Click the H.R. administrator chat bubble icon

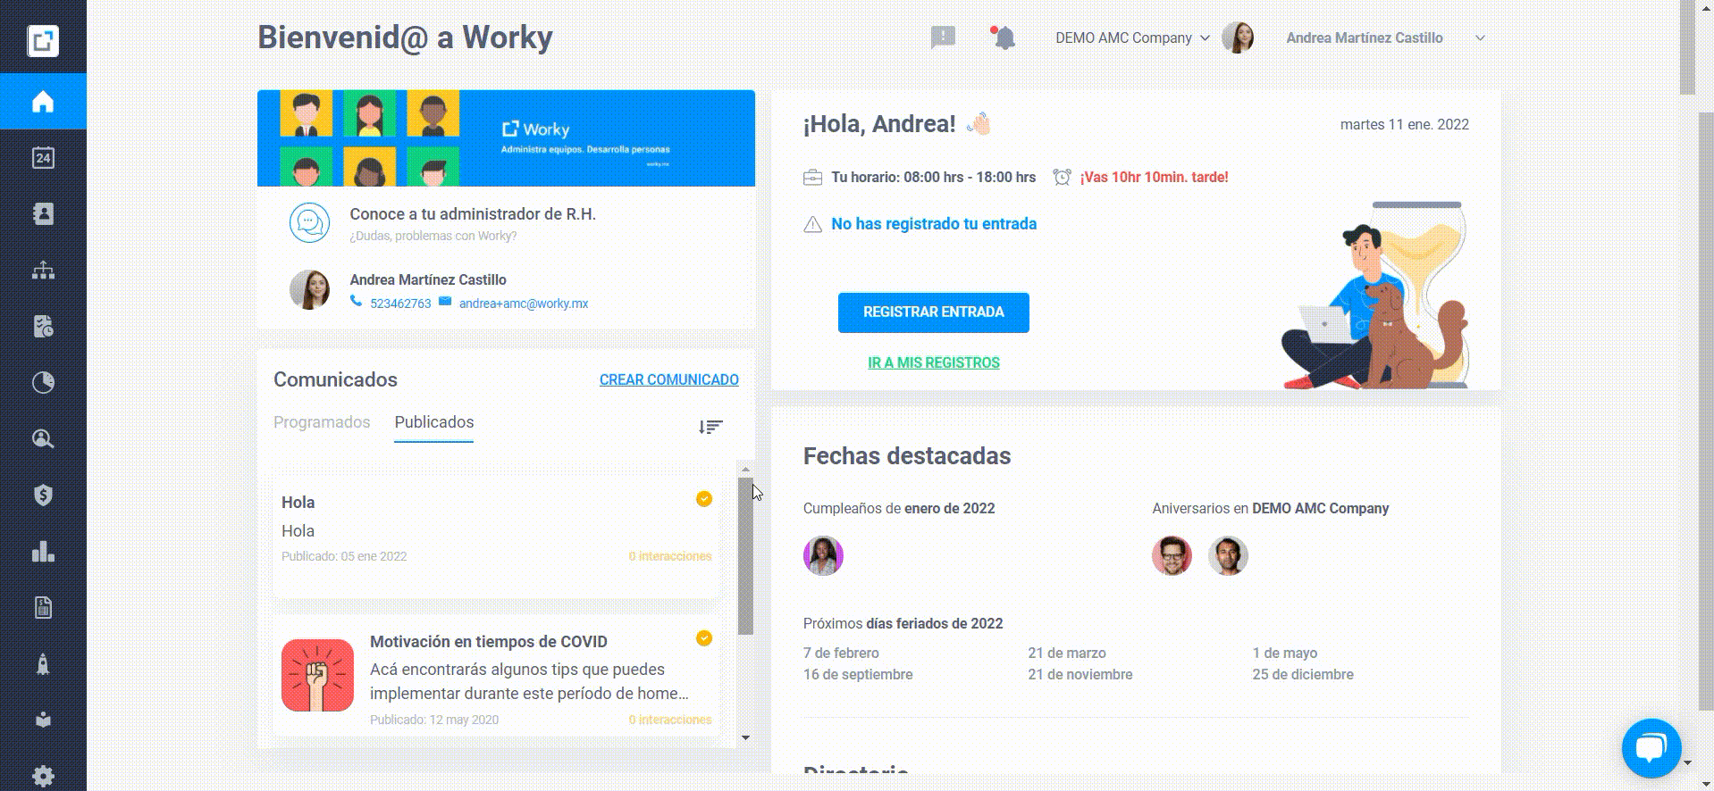point(309,223)
